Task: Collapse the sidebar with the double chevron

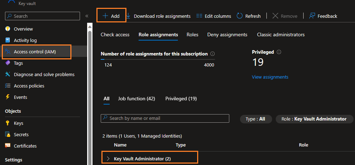Action: 87,16
